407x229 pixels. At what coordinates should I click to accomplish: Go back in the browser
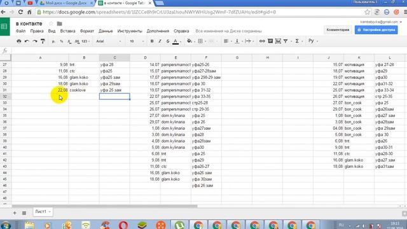3,12
